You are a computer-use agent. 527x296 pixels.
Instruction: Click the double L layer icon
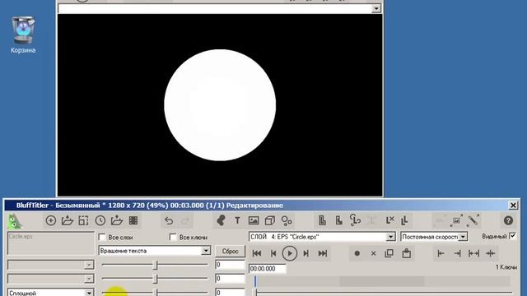point(404,220)
